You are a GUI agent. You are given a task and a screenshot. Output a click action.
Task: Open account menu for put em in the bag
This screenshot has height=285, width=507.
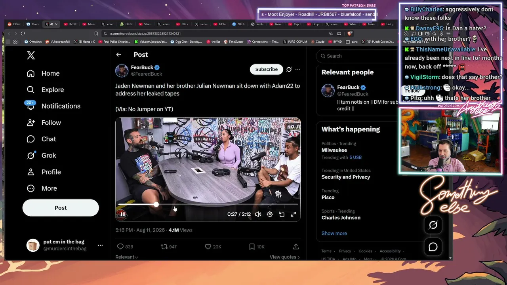tap(65, 245)
